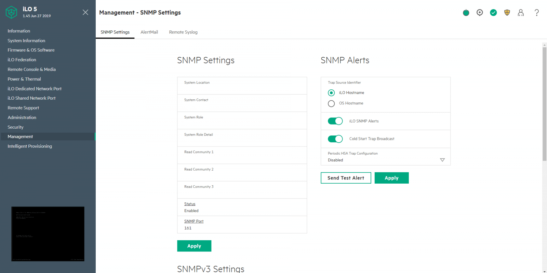Viewport: 547px width, 273px height.
Task: Switch to the Remote Syslog tab
Action: point(183,32)
